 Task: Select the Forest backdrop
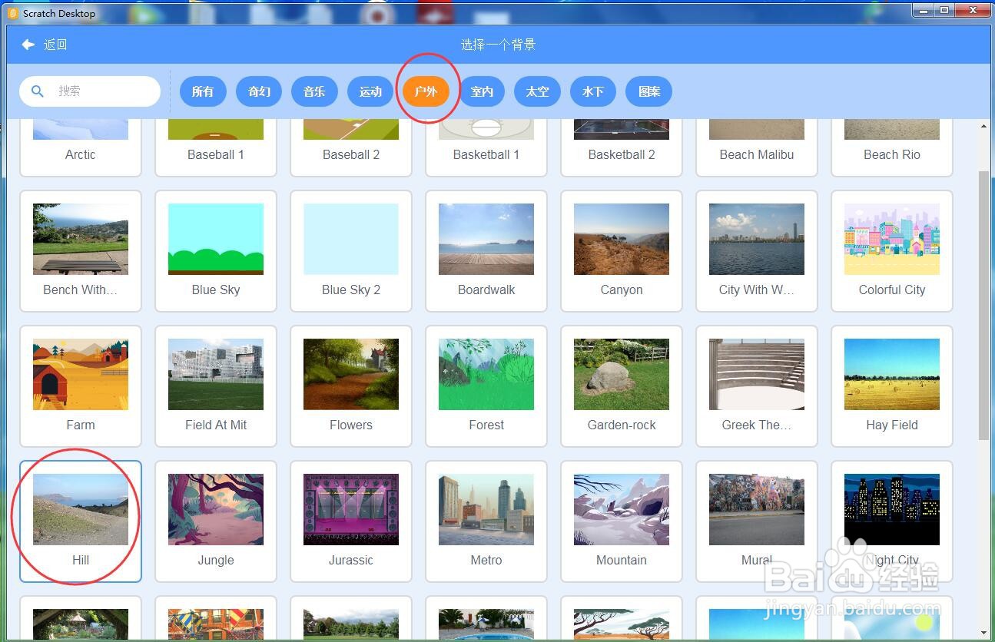tap(486, 386)
